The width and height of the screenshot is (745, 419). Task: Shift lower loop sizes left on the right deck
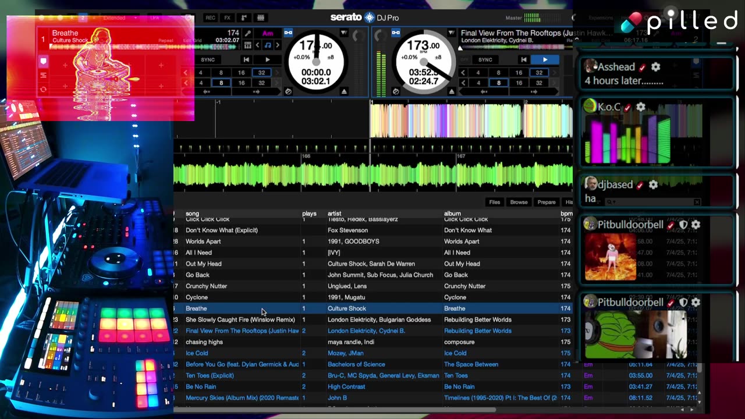point(463,83)
